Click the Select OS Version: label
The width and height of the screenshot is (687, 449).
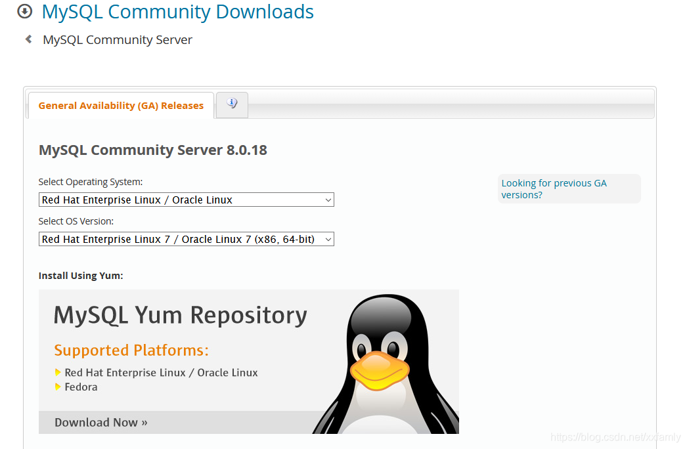76,221
